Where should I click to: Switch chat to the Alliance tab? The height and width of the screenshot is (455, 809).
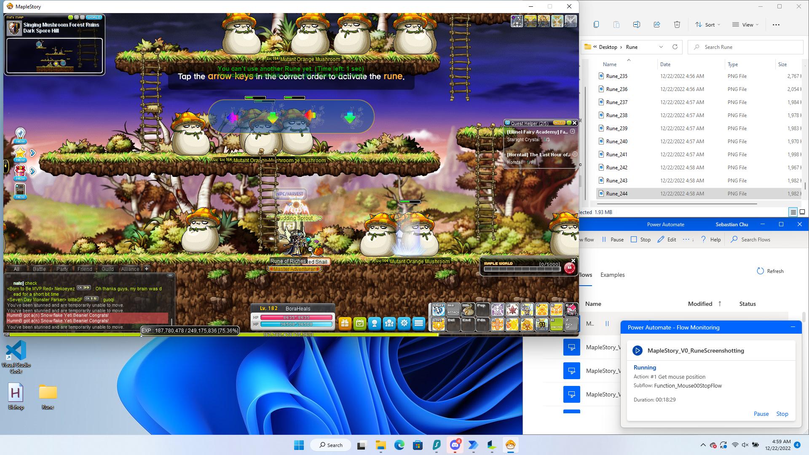tap(130, 269)
